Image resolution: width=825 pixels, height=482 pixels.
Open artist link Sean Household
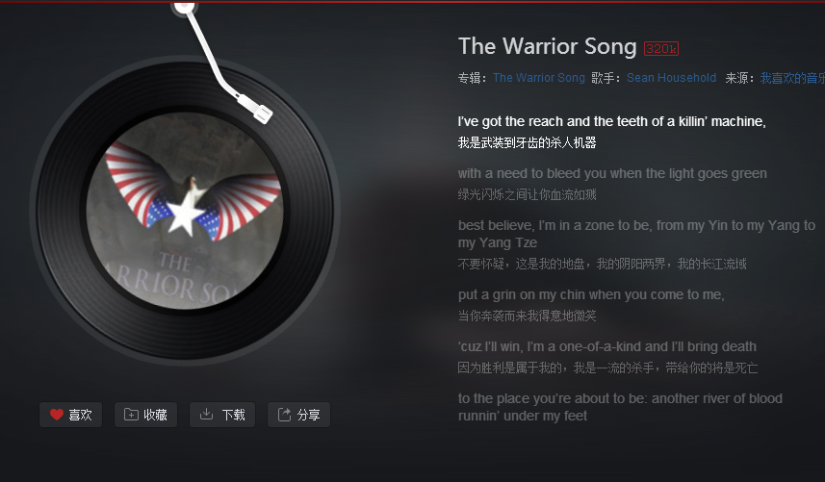pos(671,78)
